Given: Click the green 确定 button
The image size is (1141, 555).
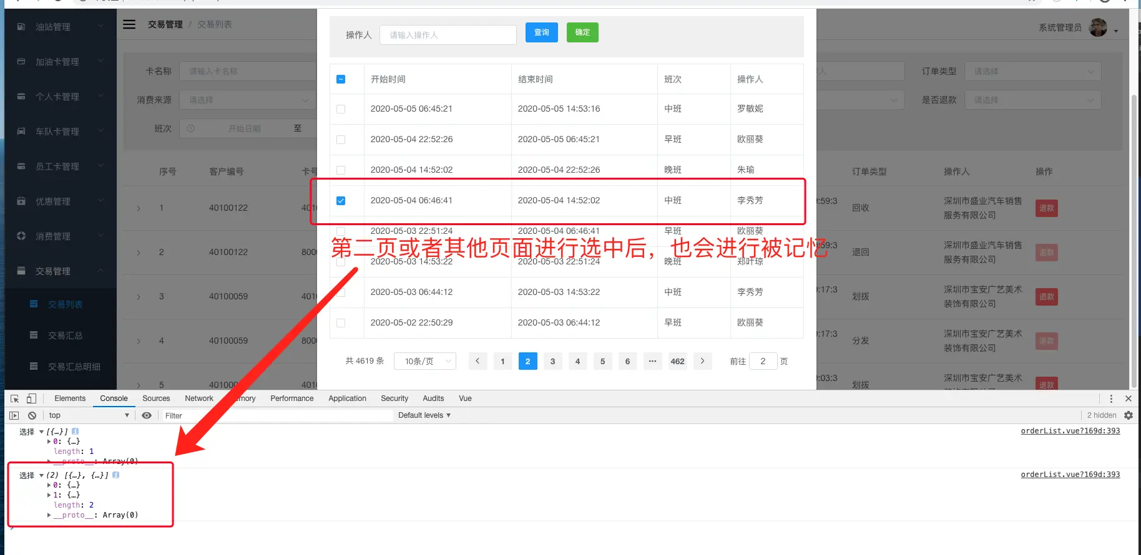Looking at the screenshot, I should click(582, 32).
